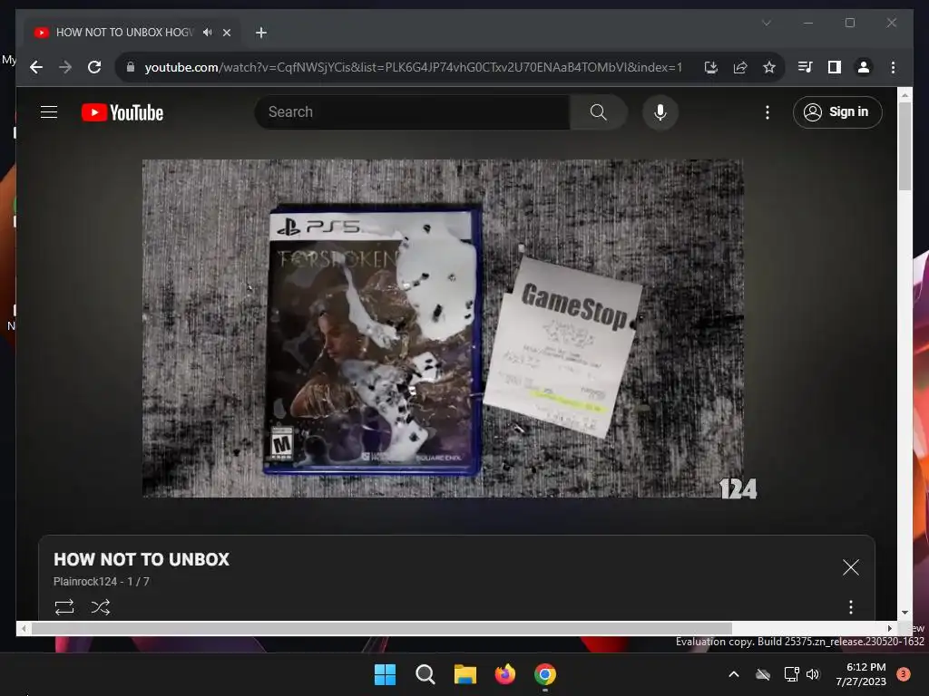The image size is (929, 696).
Task: Mute tab via speaker icon
Action: pos(208,32)
